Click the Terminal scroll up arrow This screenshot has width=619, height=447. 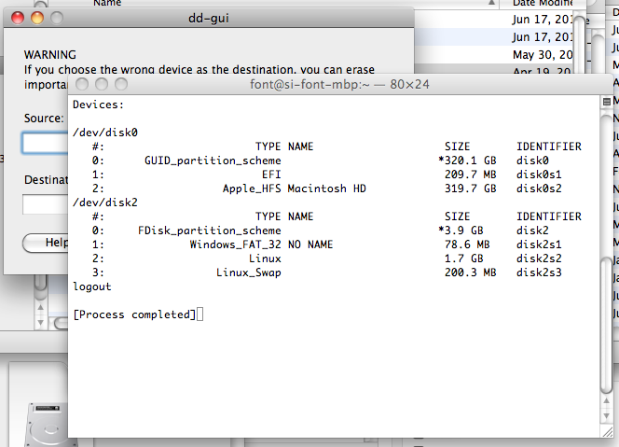coord(606,401)
